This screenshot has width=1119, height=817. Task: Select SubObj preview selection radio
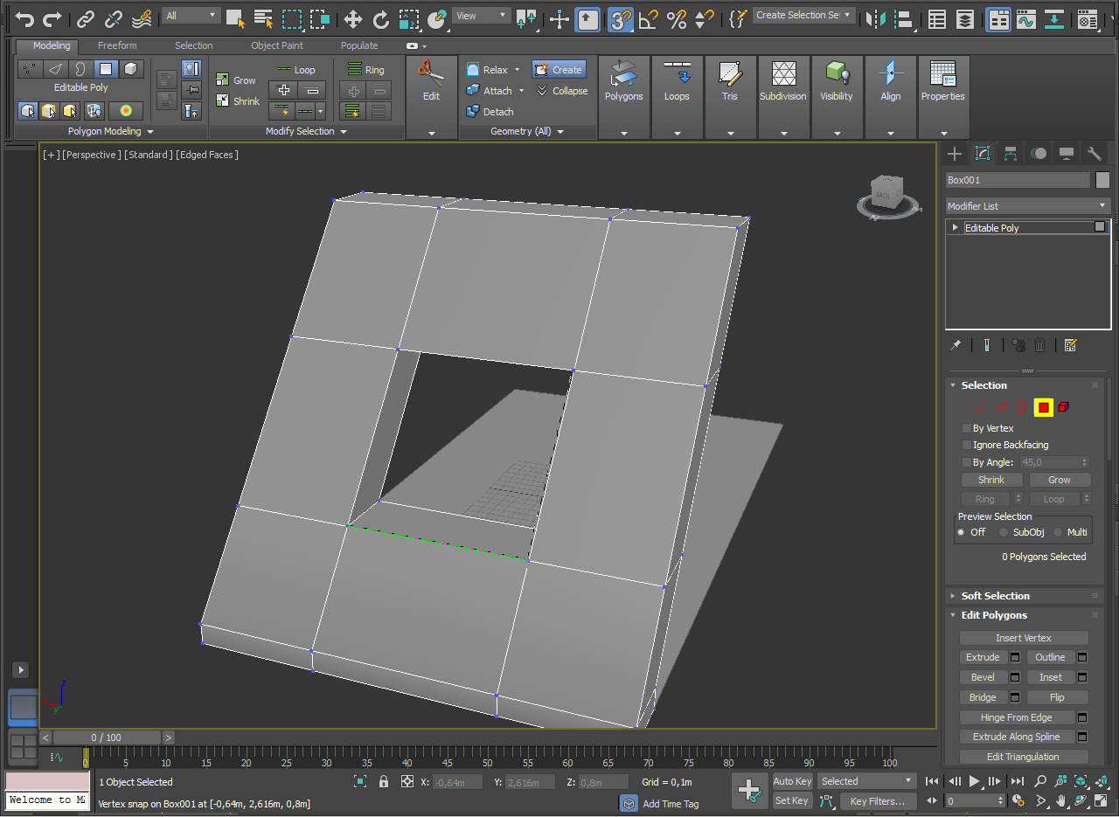[x=1004, y=532]
